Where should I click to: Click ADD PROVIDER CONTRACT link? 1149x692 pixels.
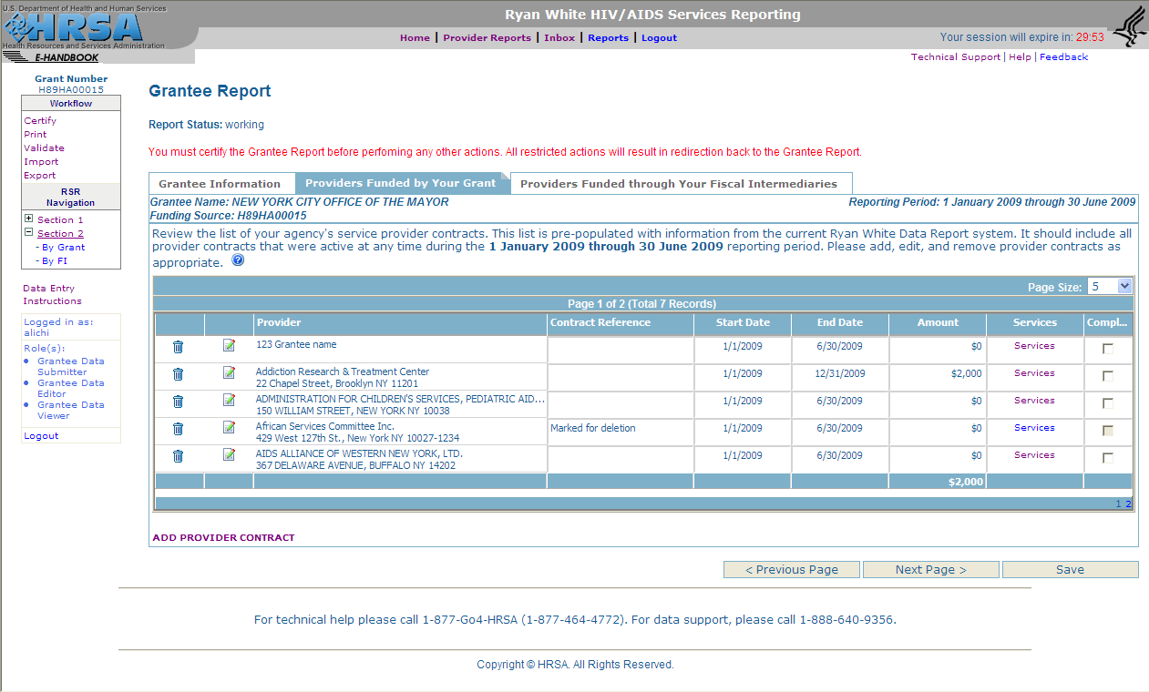click(223, 538)
